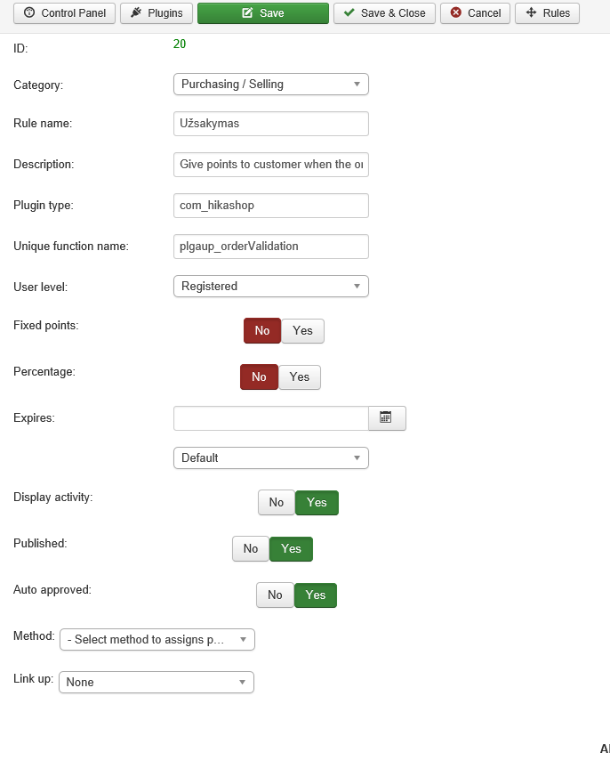Click the Control Panel toolbar button

click(65, 13)
